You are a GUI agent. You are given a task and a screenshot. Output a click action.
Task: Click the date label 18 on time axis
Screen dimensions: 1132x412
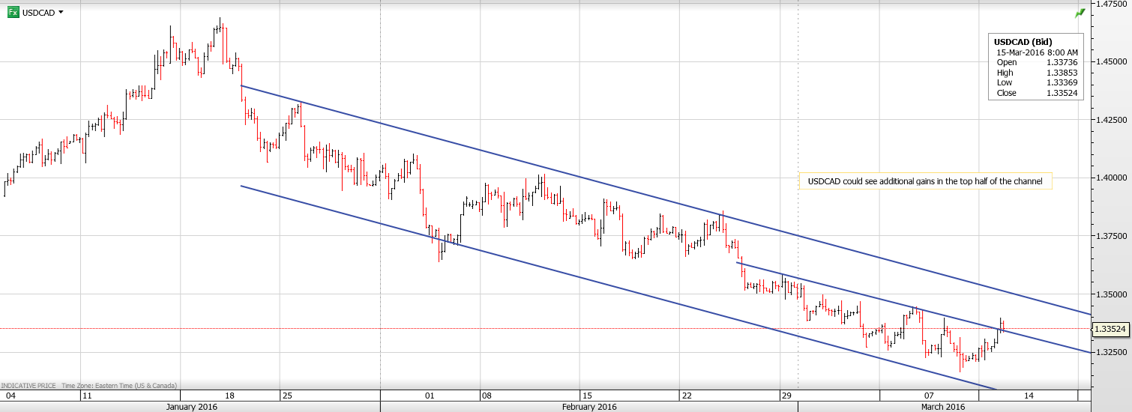point(230,395)
